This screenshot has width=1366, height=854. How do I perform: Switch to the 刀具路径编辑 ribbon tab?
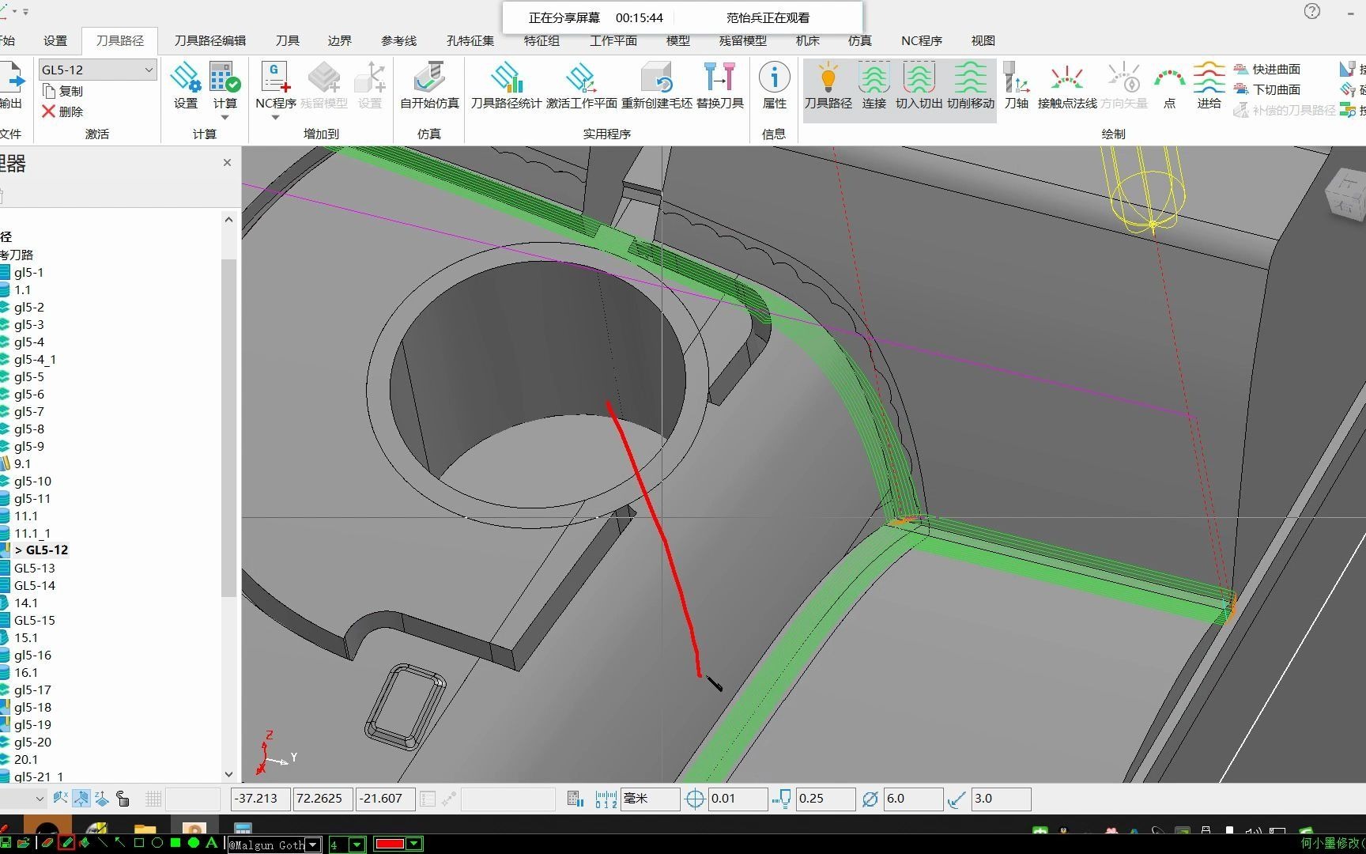[209, 40]
